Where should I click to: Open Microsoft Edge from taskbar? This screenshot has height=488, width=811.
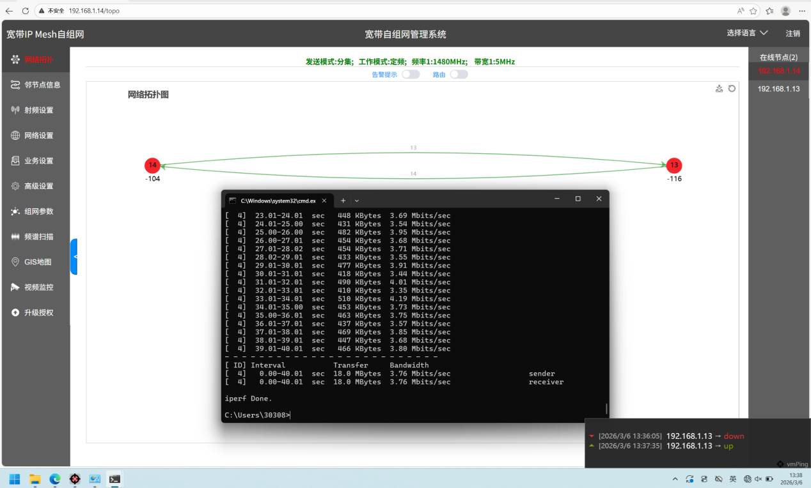click(x=55, y=479)
